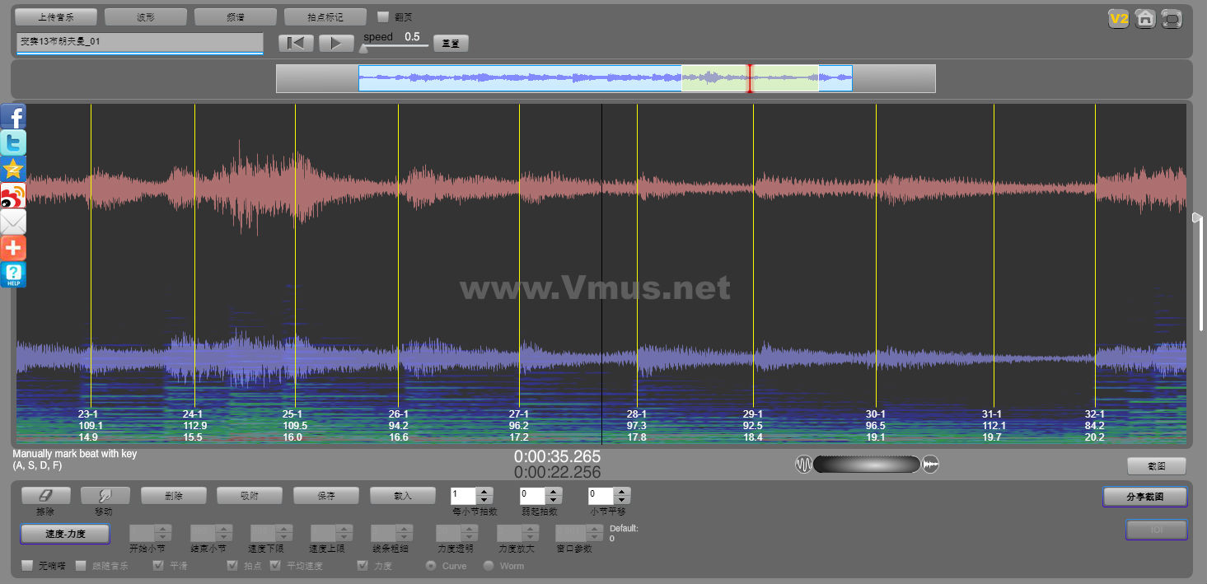
Task: Toggle the 拍点 beat-point checkbox
Action: (x=232, y=566)
